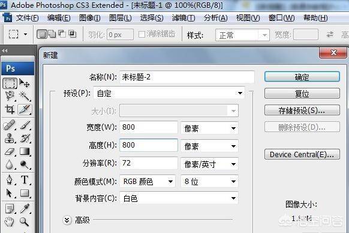
Task: Expand the 高级 advanced section
Action: click(x=67, y=220)
